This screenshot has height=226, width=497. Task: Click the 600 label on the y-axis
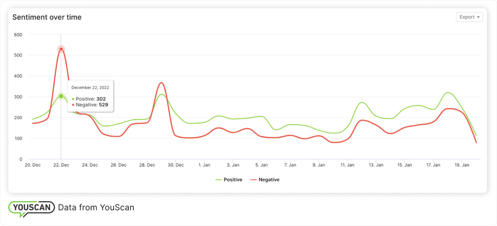17,35
